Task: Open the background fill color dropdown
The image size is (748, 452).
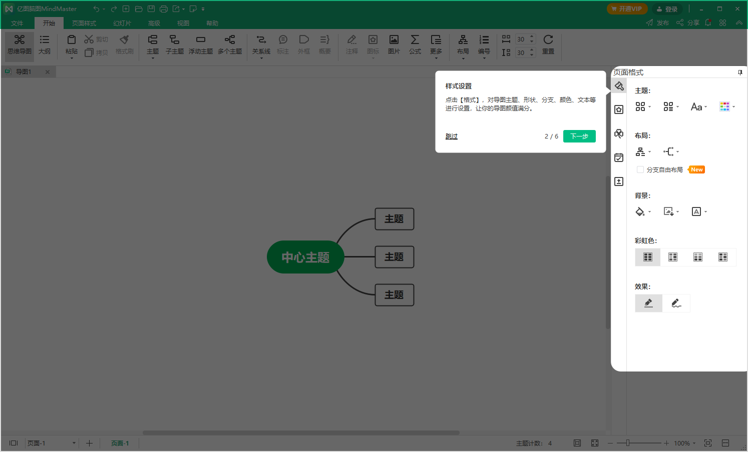Action: 643,211
